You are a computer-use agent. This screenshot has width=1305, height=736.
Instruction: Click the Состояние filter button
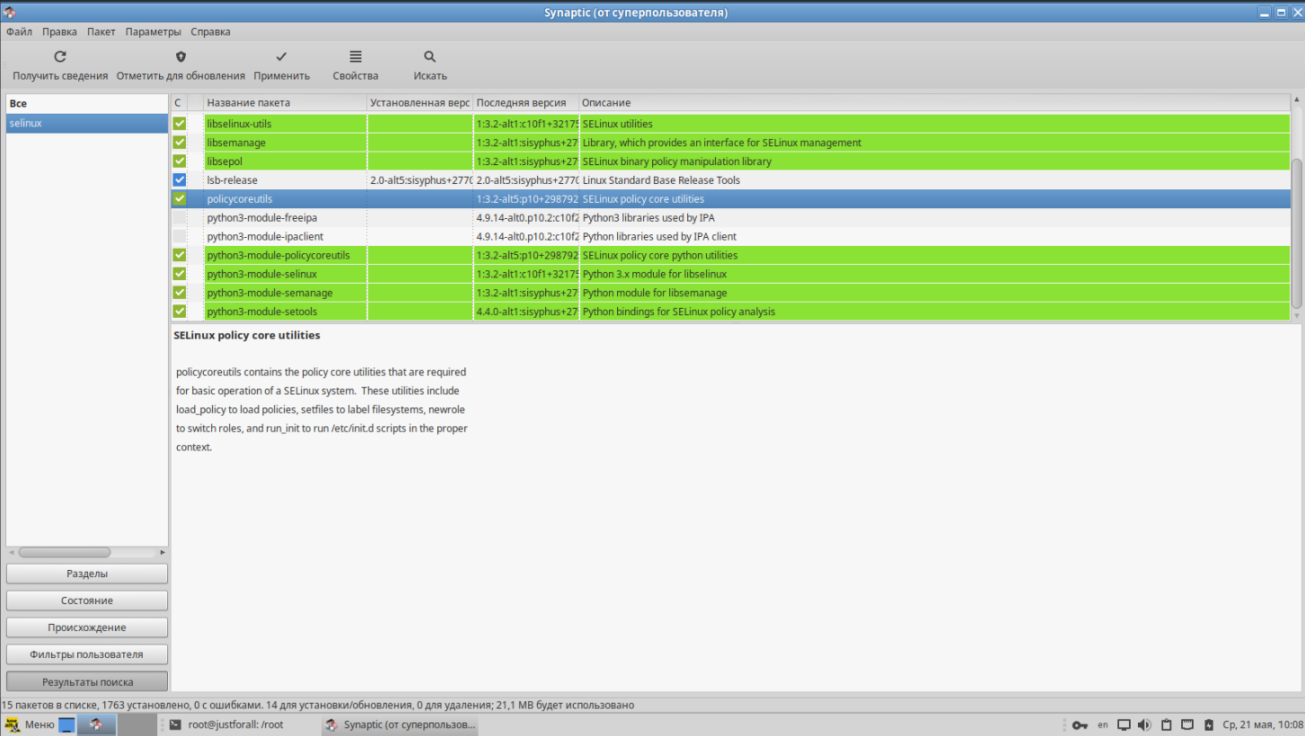pyautogui.click(x=87, y=600)
